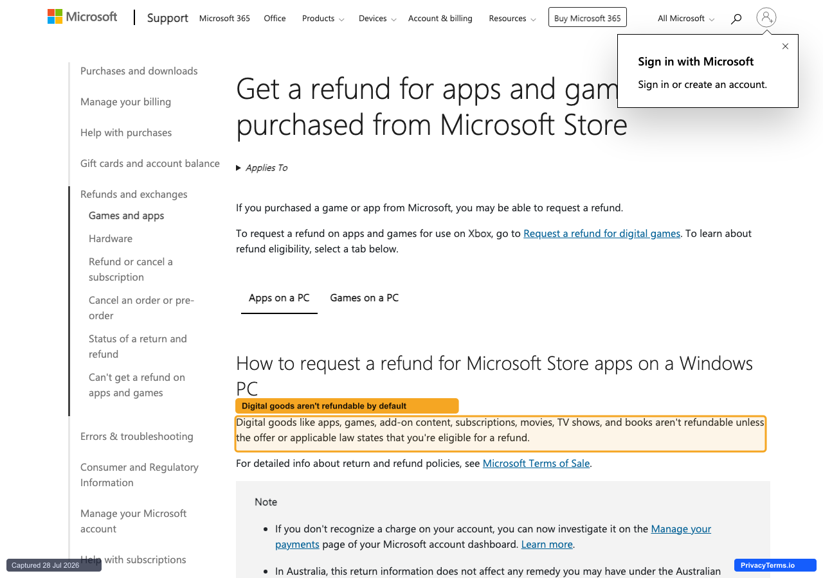Open the Office nav item
The image size is (823, 578).
pos(275,19)
